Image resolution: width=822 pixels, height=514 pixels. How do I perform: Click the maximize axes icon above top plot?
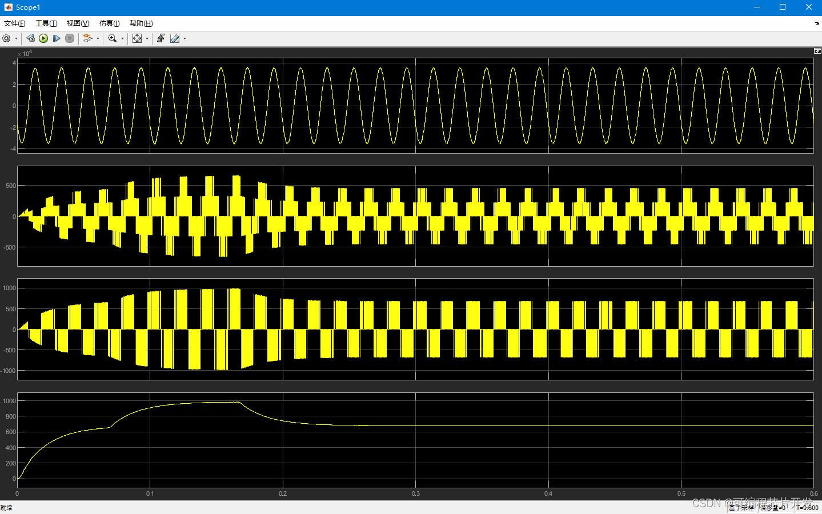(x=817, y=51)
